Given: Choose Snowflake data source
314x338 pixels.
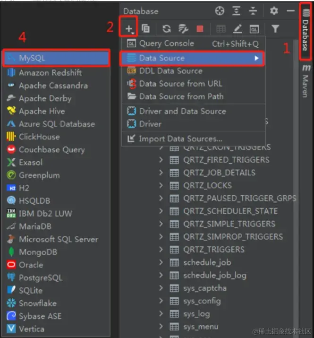Looking at the screenshot, I should point(56,303).
